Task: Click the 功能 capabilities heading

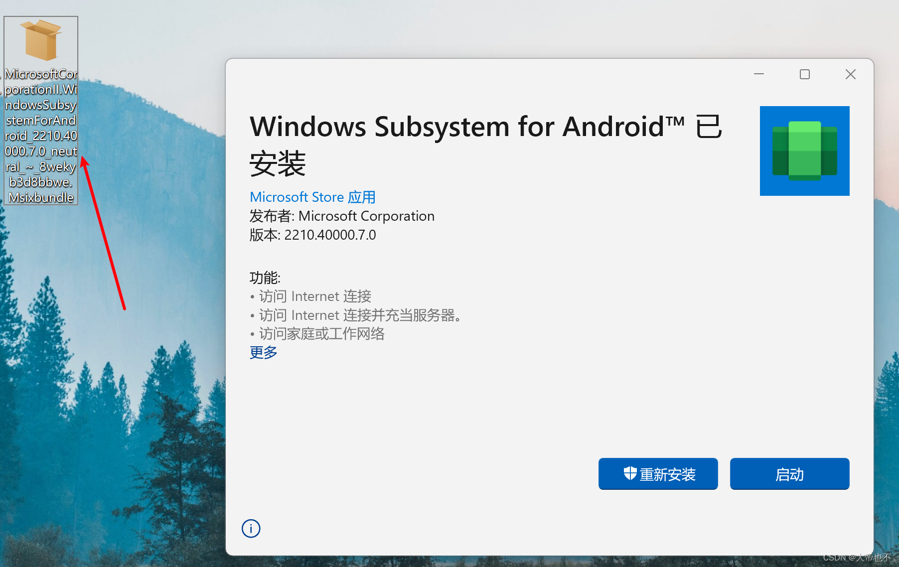Action: (x=265, y=278)
